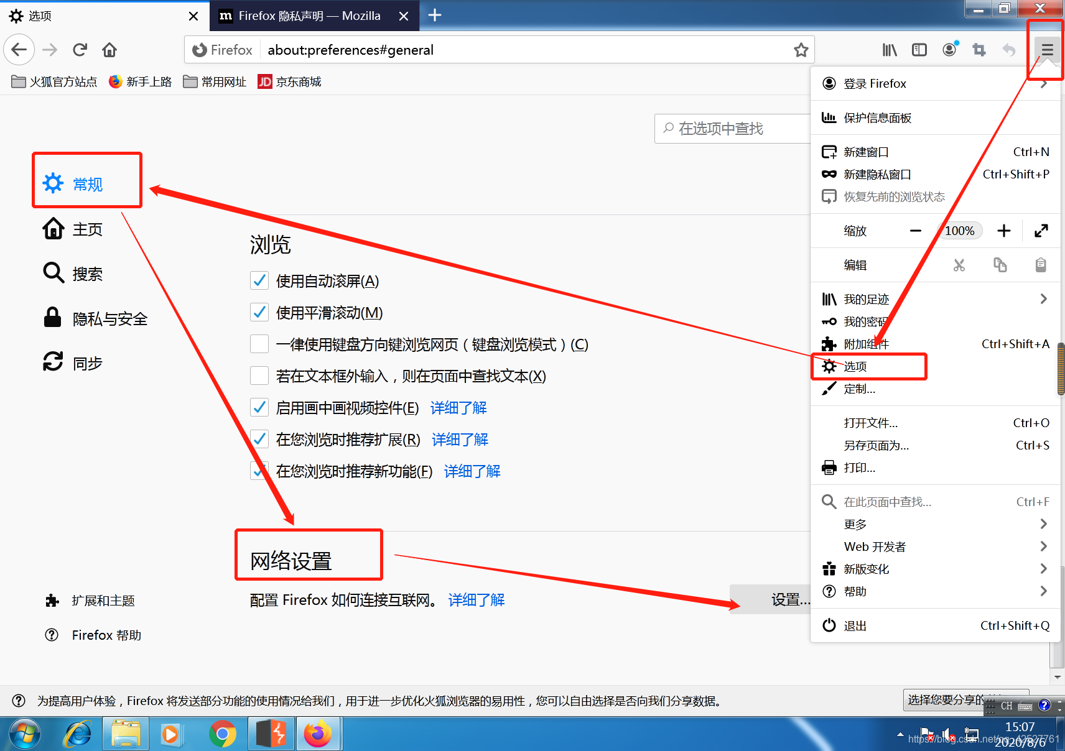Click the account profile icon in toolbar
This screenshot has width=1065, height=751.
coord(949,50)
